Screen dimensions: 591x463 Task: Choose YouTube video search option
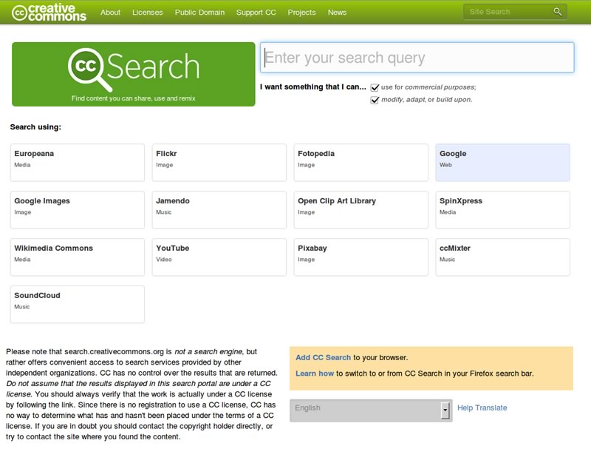click(x=219, y=257)
